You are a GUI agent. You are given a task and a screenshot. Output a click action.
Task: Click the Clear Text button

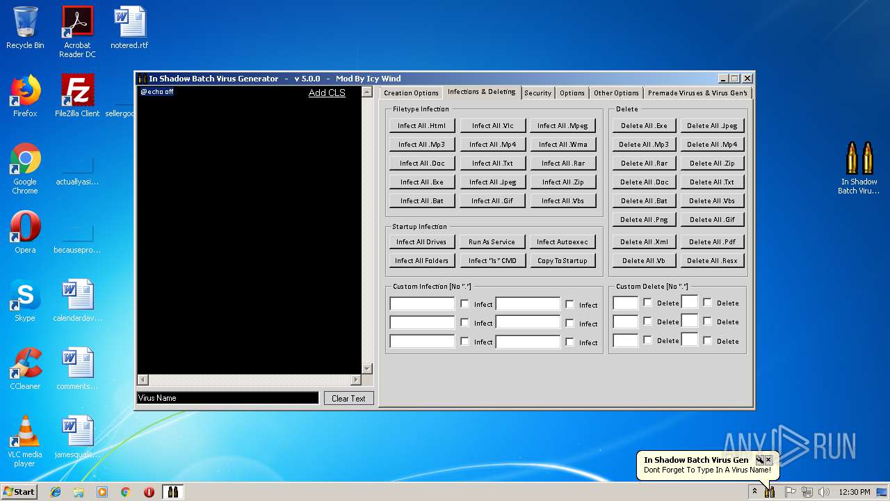click(348, 398)
